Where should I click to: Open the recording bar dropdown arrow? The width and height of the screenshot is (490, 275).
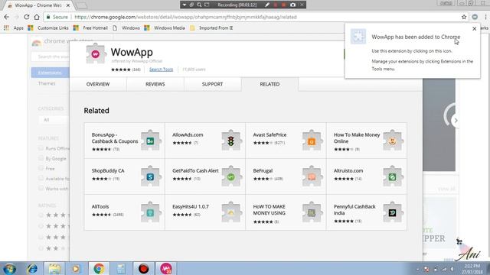(185, 5)
